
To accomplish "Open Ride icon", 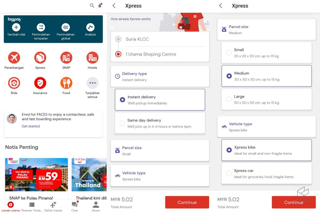I will (14, 83).
